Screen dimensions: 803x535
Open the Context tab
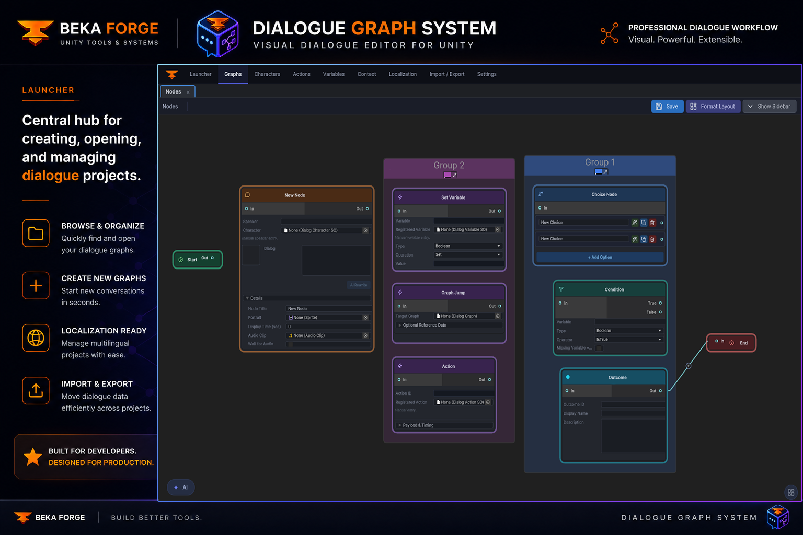click(x=366, y=74)
